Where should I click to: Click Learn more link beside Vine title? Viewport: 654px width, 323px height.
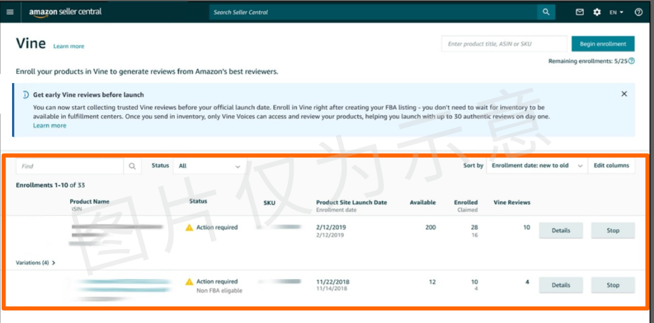click(68, 47)
